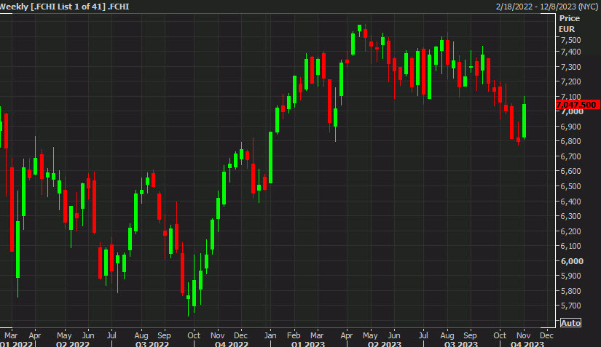This screenshot has height=347, width=601.
Task: Click the Q2 2023 quarter label
Action: pos(383,343)
